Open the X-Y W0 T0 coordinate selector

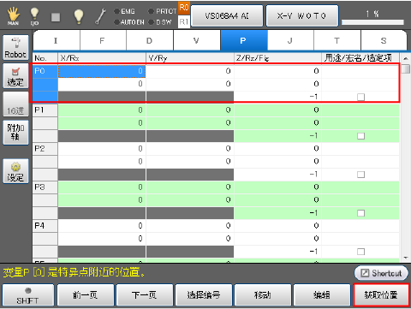[x=302, y=15]
